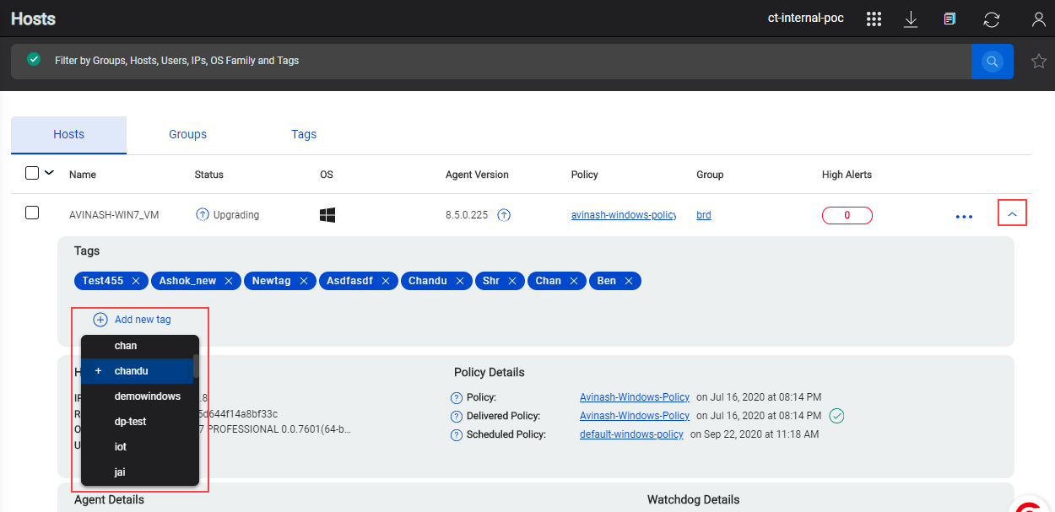This screenshot has width=1055, height=512.
Task: Open the Avinash-Windows-Policy link beside Delivered Policy
Action: pyautogui.click(x=635, y=416)
